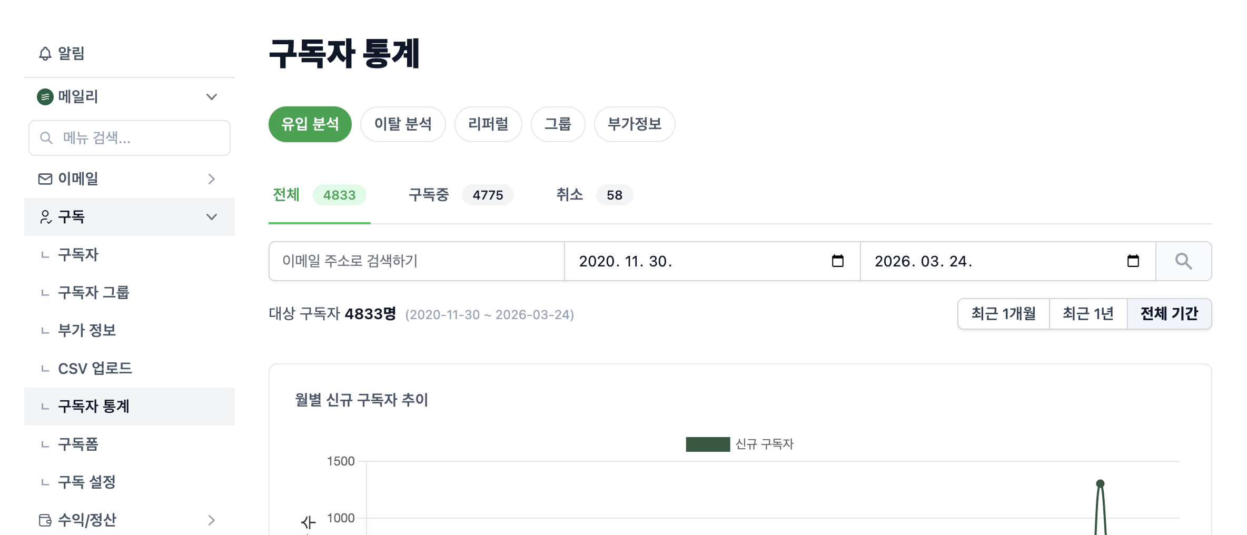The image size is (1247, 535).
Task: Select the 최근 1개월 period option
Action: (1003, 314)
